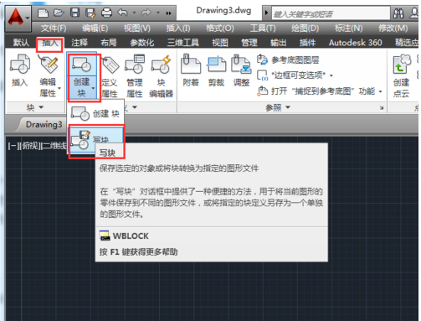Click the 参考底图图层 underlay layers button

[x=288, y=60]
